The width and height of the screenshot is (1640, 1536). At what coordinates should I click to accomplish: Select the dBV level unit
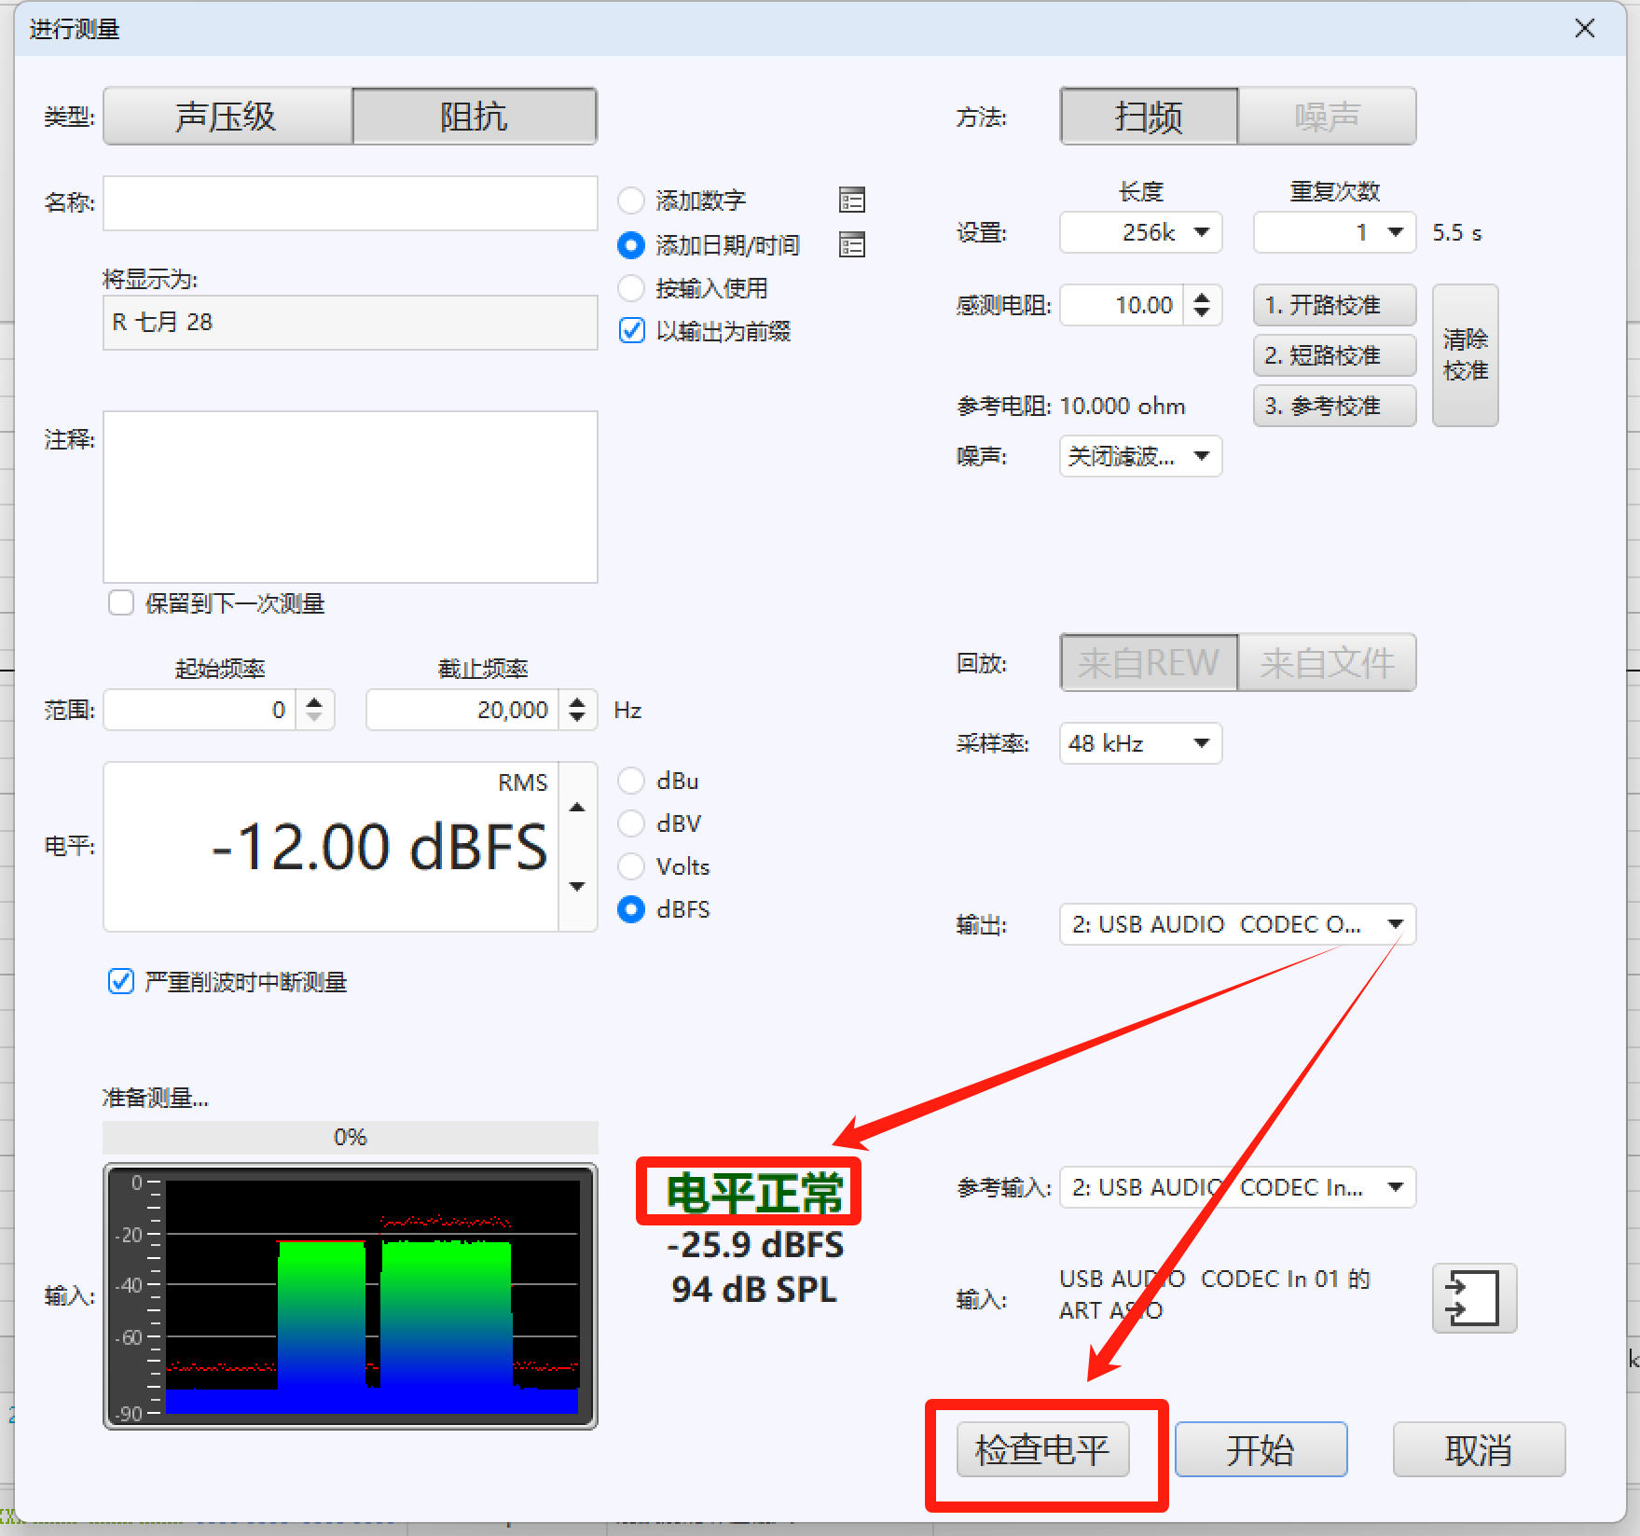tap(631, 823)
